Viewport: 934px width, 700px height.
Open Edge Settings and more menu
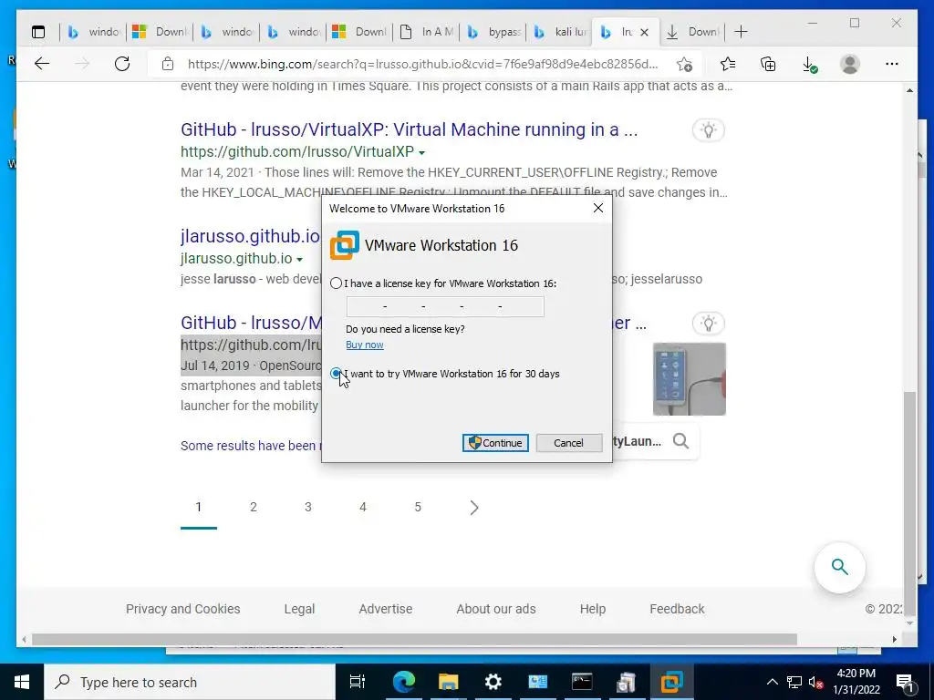(x=892, y=64)
